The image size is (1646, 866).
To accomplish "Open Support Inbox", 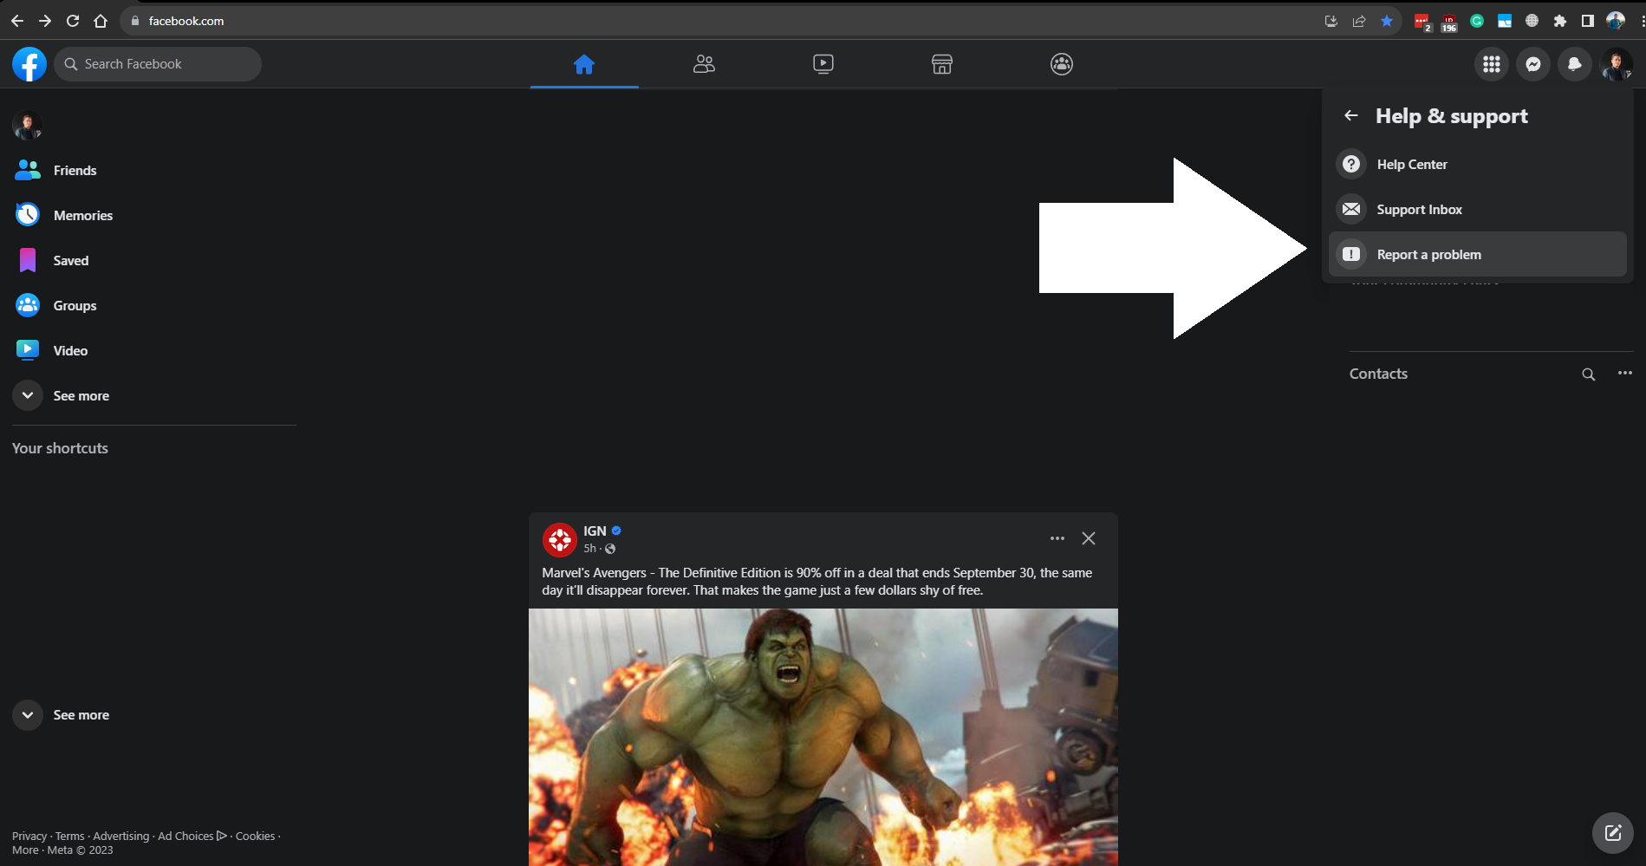I will (x=1478, y=210).
